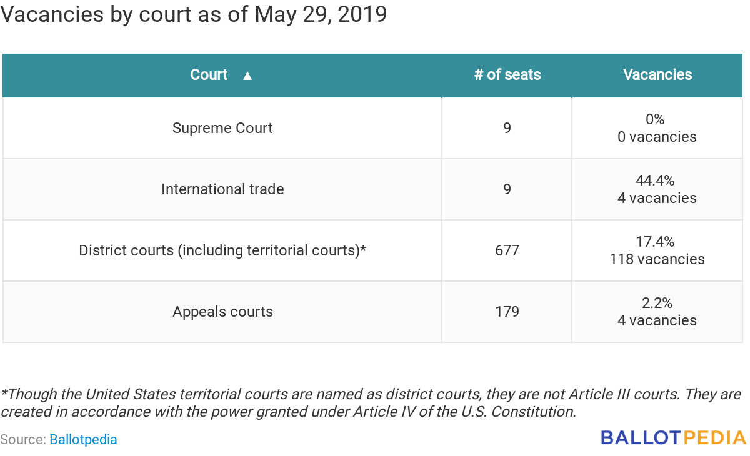This screenshot has width=750, height=456.
Task: Click the chart title about vacancies
Action: coord(194,14)
